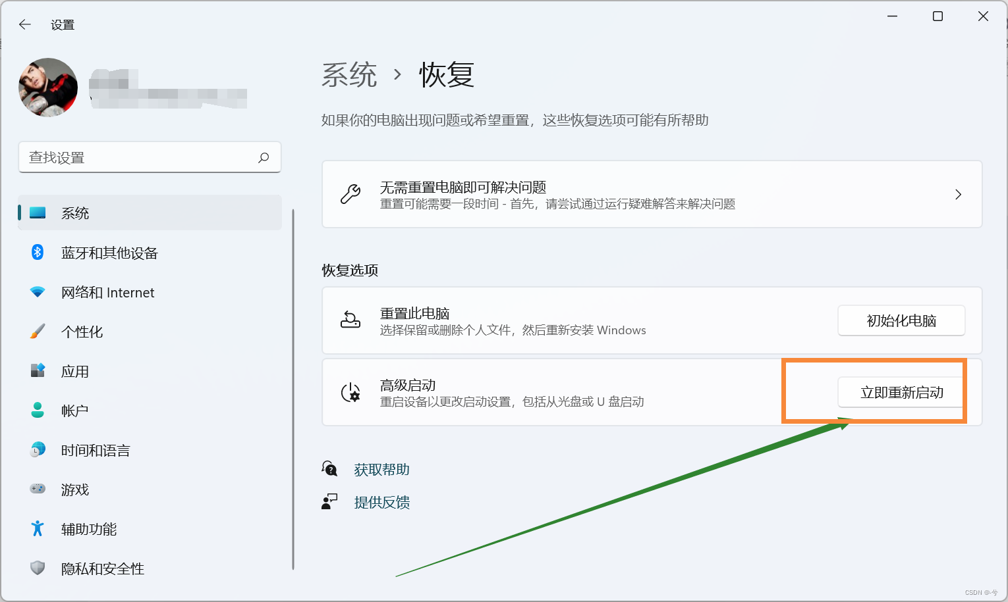Open 隐私和安全性 settings page
The width and height of the screenshot is (1008, 602).
[x=150, y=568]
